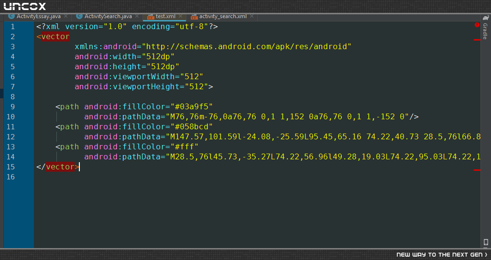
Task: Click the XML declaration on line 1
Action: [x=127, y=27]
